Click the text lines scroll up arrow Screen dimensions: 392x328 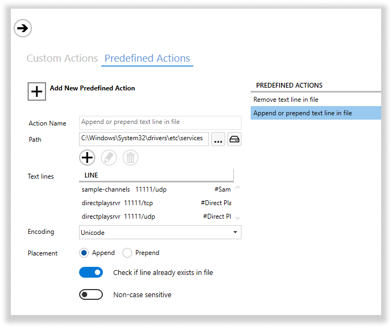pos(238,187)
